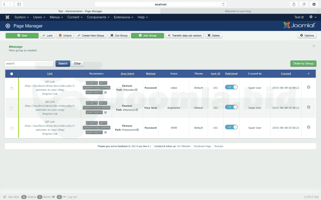Image resolution: width=321 pixels, height=200 pixels.
Task: Switch to the 'Welcome to your blog' tab
Action: click(x=240, y=11)
